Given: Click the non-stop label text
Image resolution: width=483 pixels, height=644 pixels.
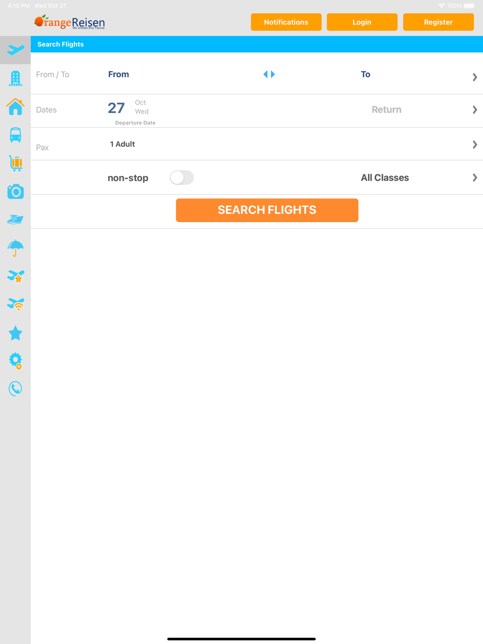Looking at the screenshot, I should 128,178.
